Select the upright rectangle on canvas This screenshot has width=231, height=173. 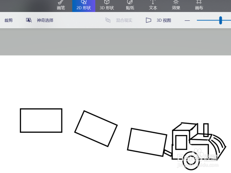coord(41,120)
